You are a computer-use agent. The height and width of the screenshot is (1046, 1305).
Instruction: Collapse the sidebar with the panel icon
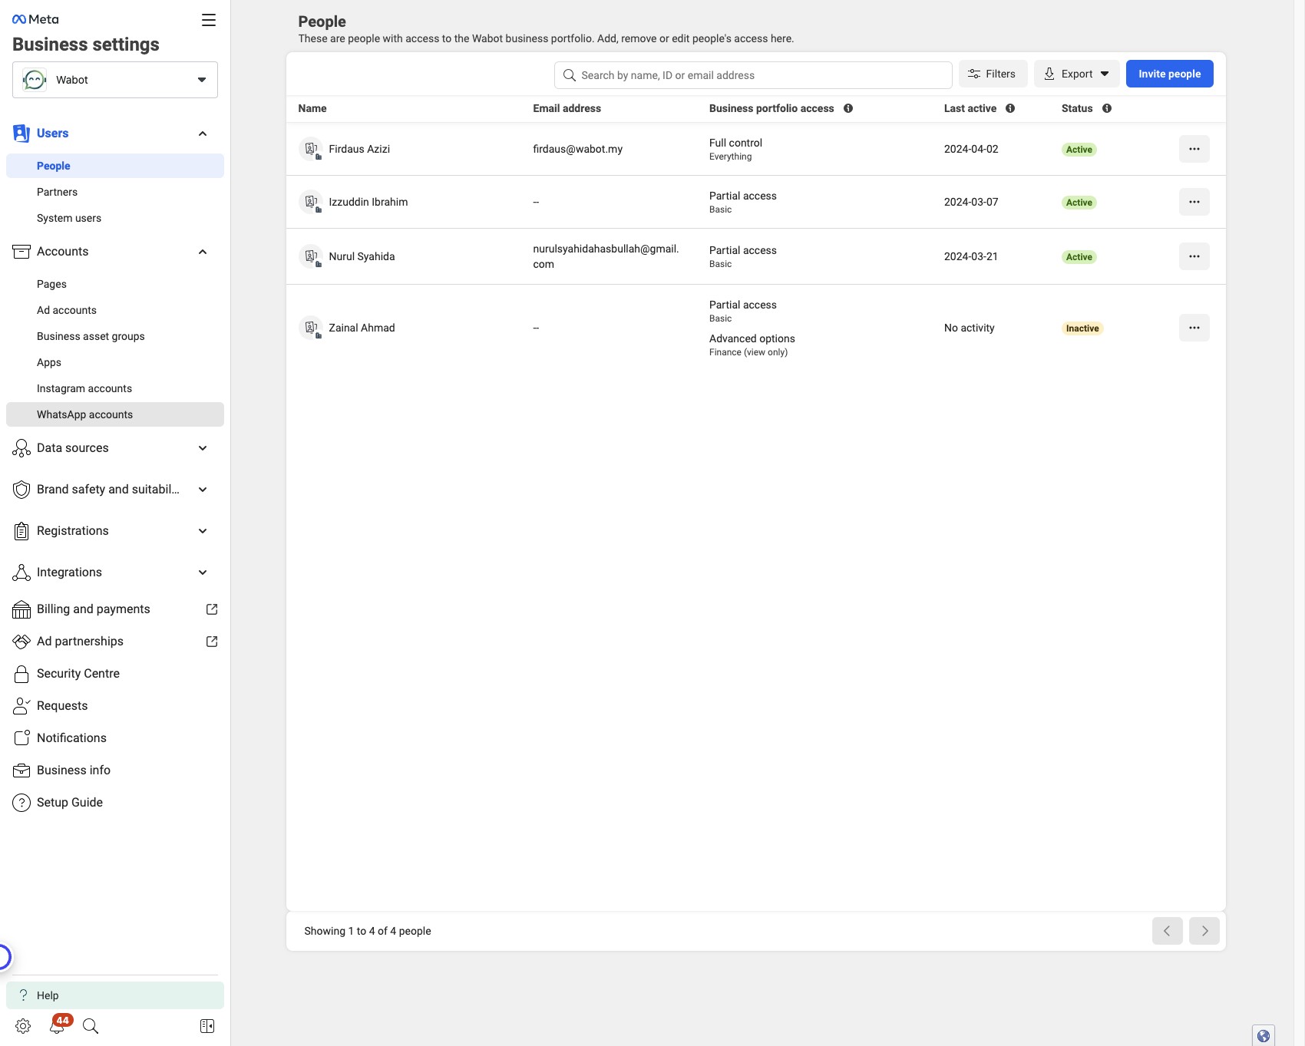[207, 1026]
